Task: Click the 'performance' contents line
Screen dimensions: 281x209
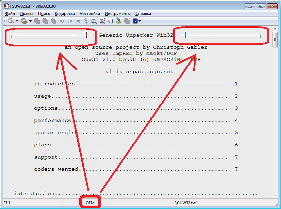Action: pyautogui.click(x=136, y=121)
